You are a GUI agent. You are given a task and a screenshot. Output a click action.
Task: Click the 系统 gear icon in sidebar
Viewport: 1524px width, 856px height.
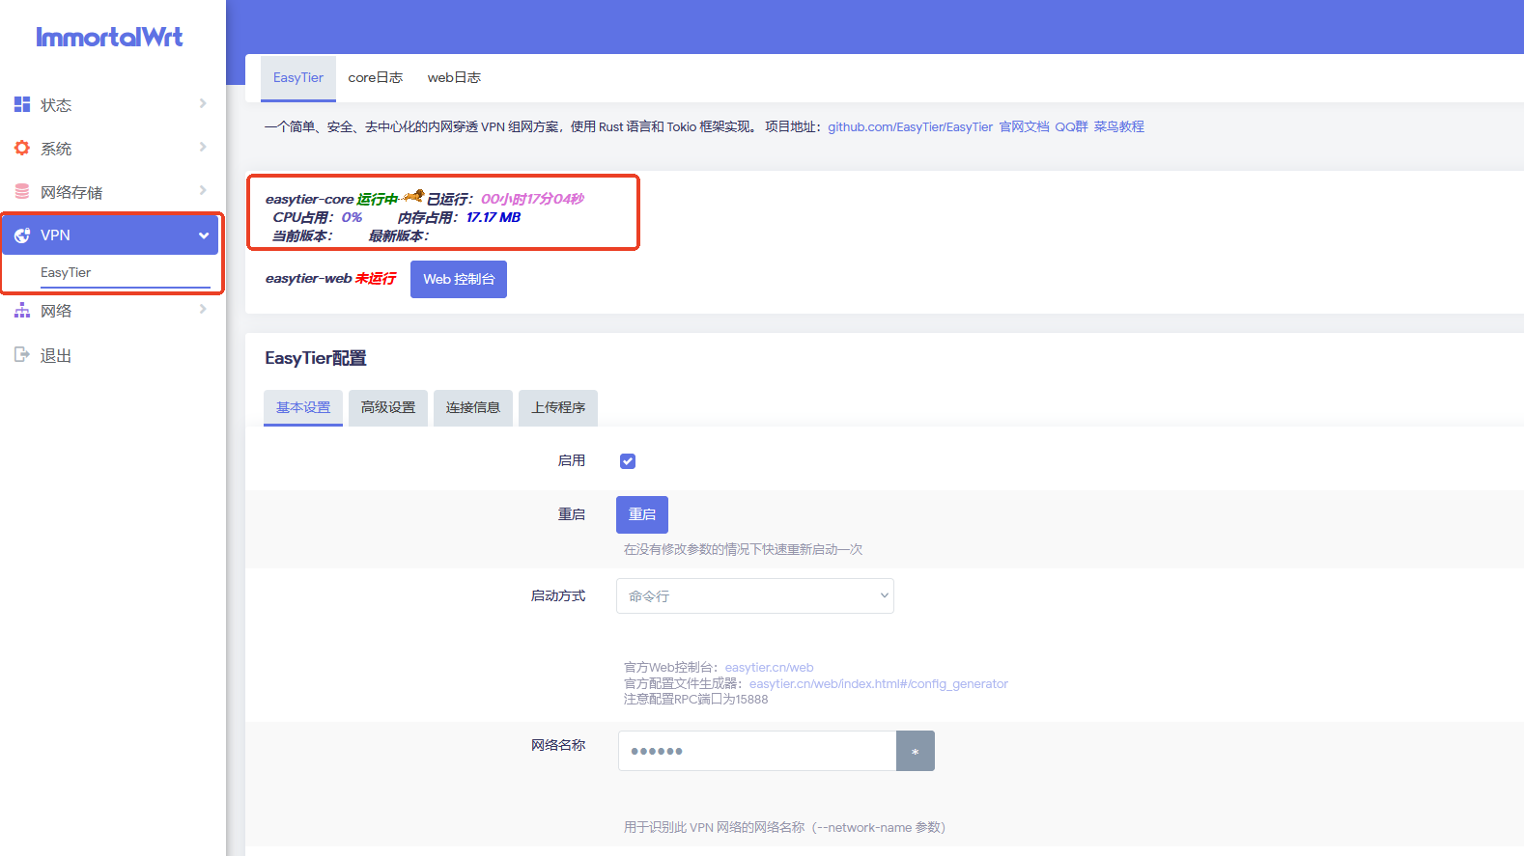tap(22, 148)
